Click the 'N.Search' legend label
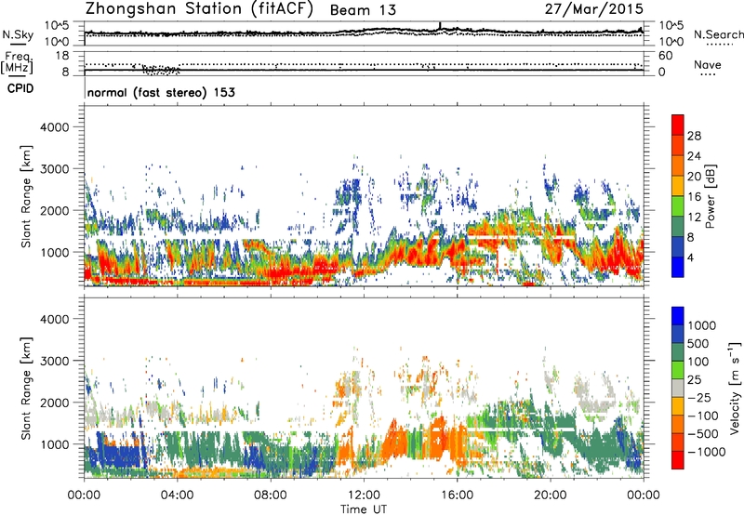 pos(718,34)
